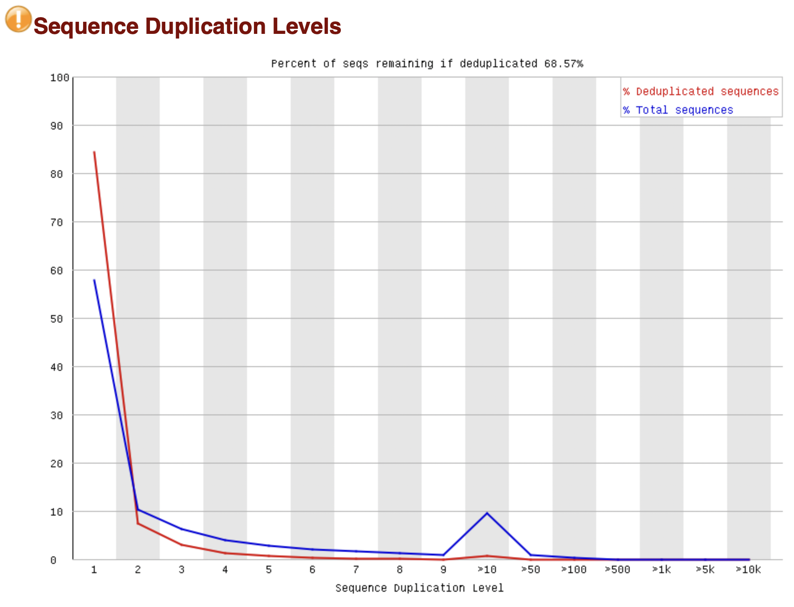
Task: Click the orange warning status icon
Action: pyautogui.click(x=18, y=19)
